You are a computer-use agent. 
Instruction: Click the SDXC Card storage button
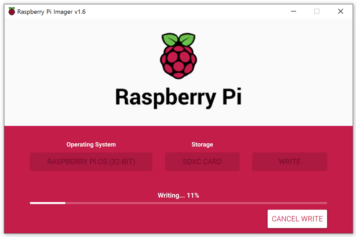(x=202, y=162)
